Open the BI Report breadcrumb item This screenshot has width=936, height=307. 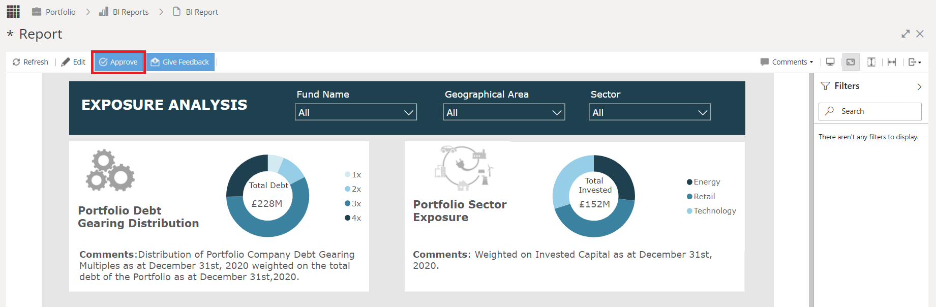click(x=202, y=12)
